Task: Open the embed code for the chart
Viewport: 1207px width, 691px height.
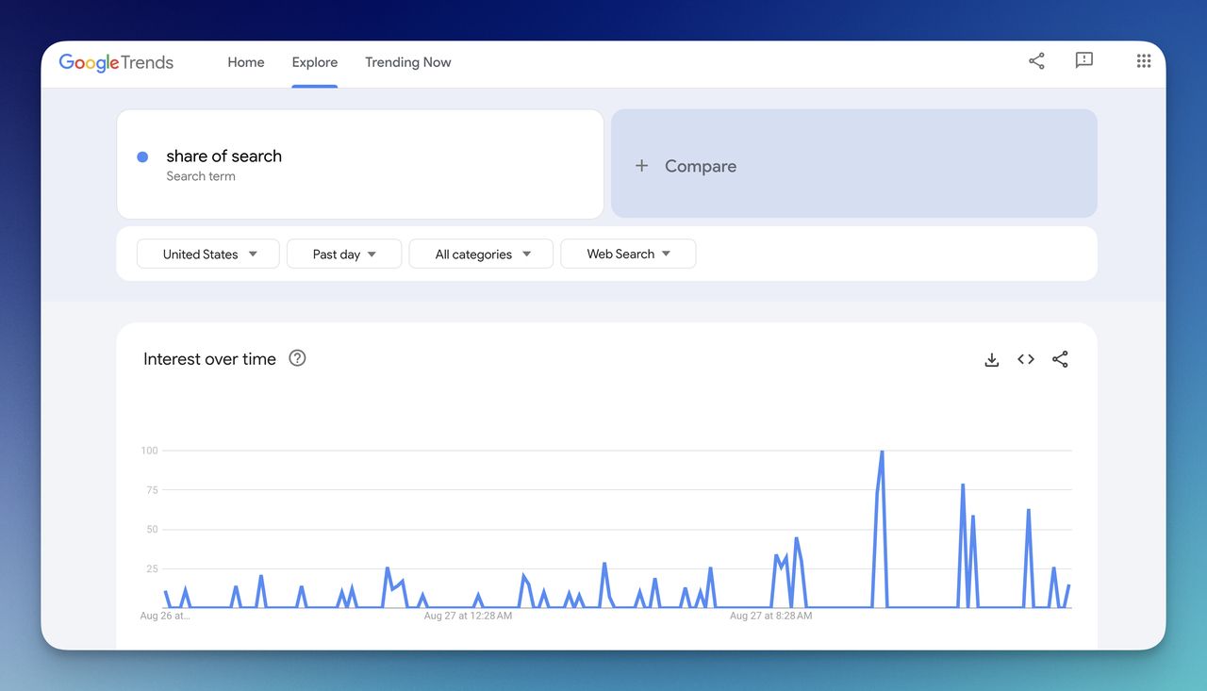Action: pyautogui.click(x=1025, y=359)
